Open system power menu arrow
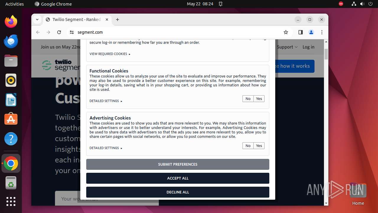The width and height of the screenshot is (378, 213). pyautogui.click(x=370, y=4)
